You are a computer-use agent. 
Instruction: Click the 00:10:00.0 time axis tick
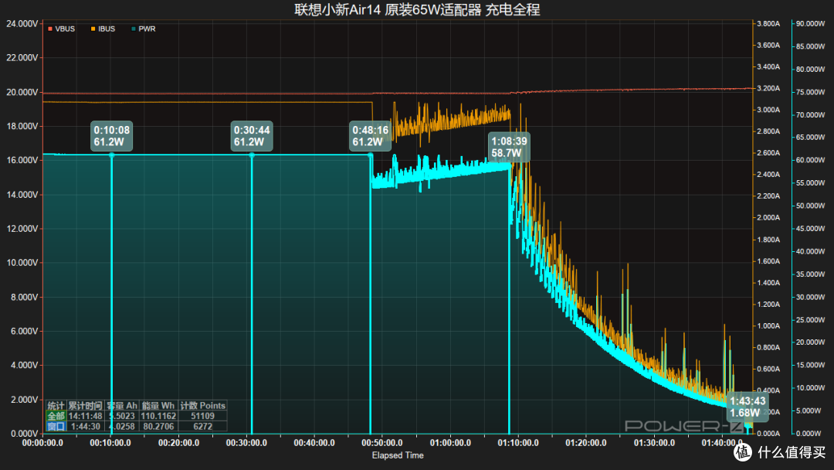tap(110, 443)
